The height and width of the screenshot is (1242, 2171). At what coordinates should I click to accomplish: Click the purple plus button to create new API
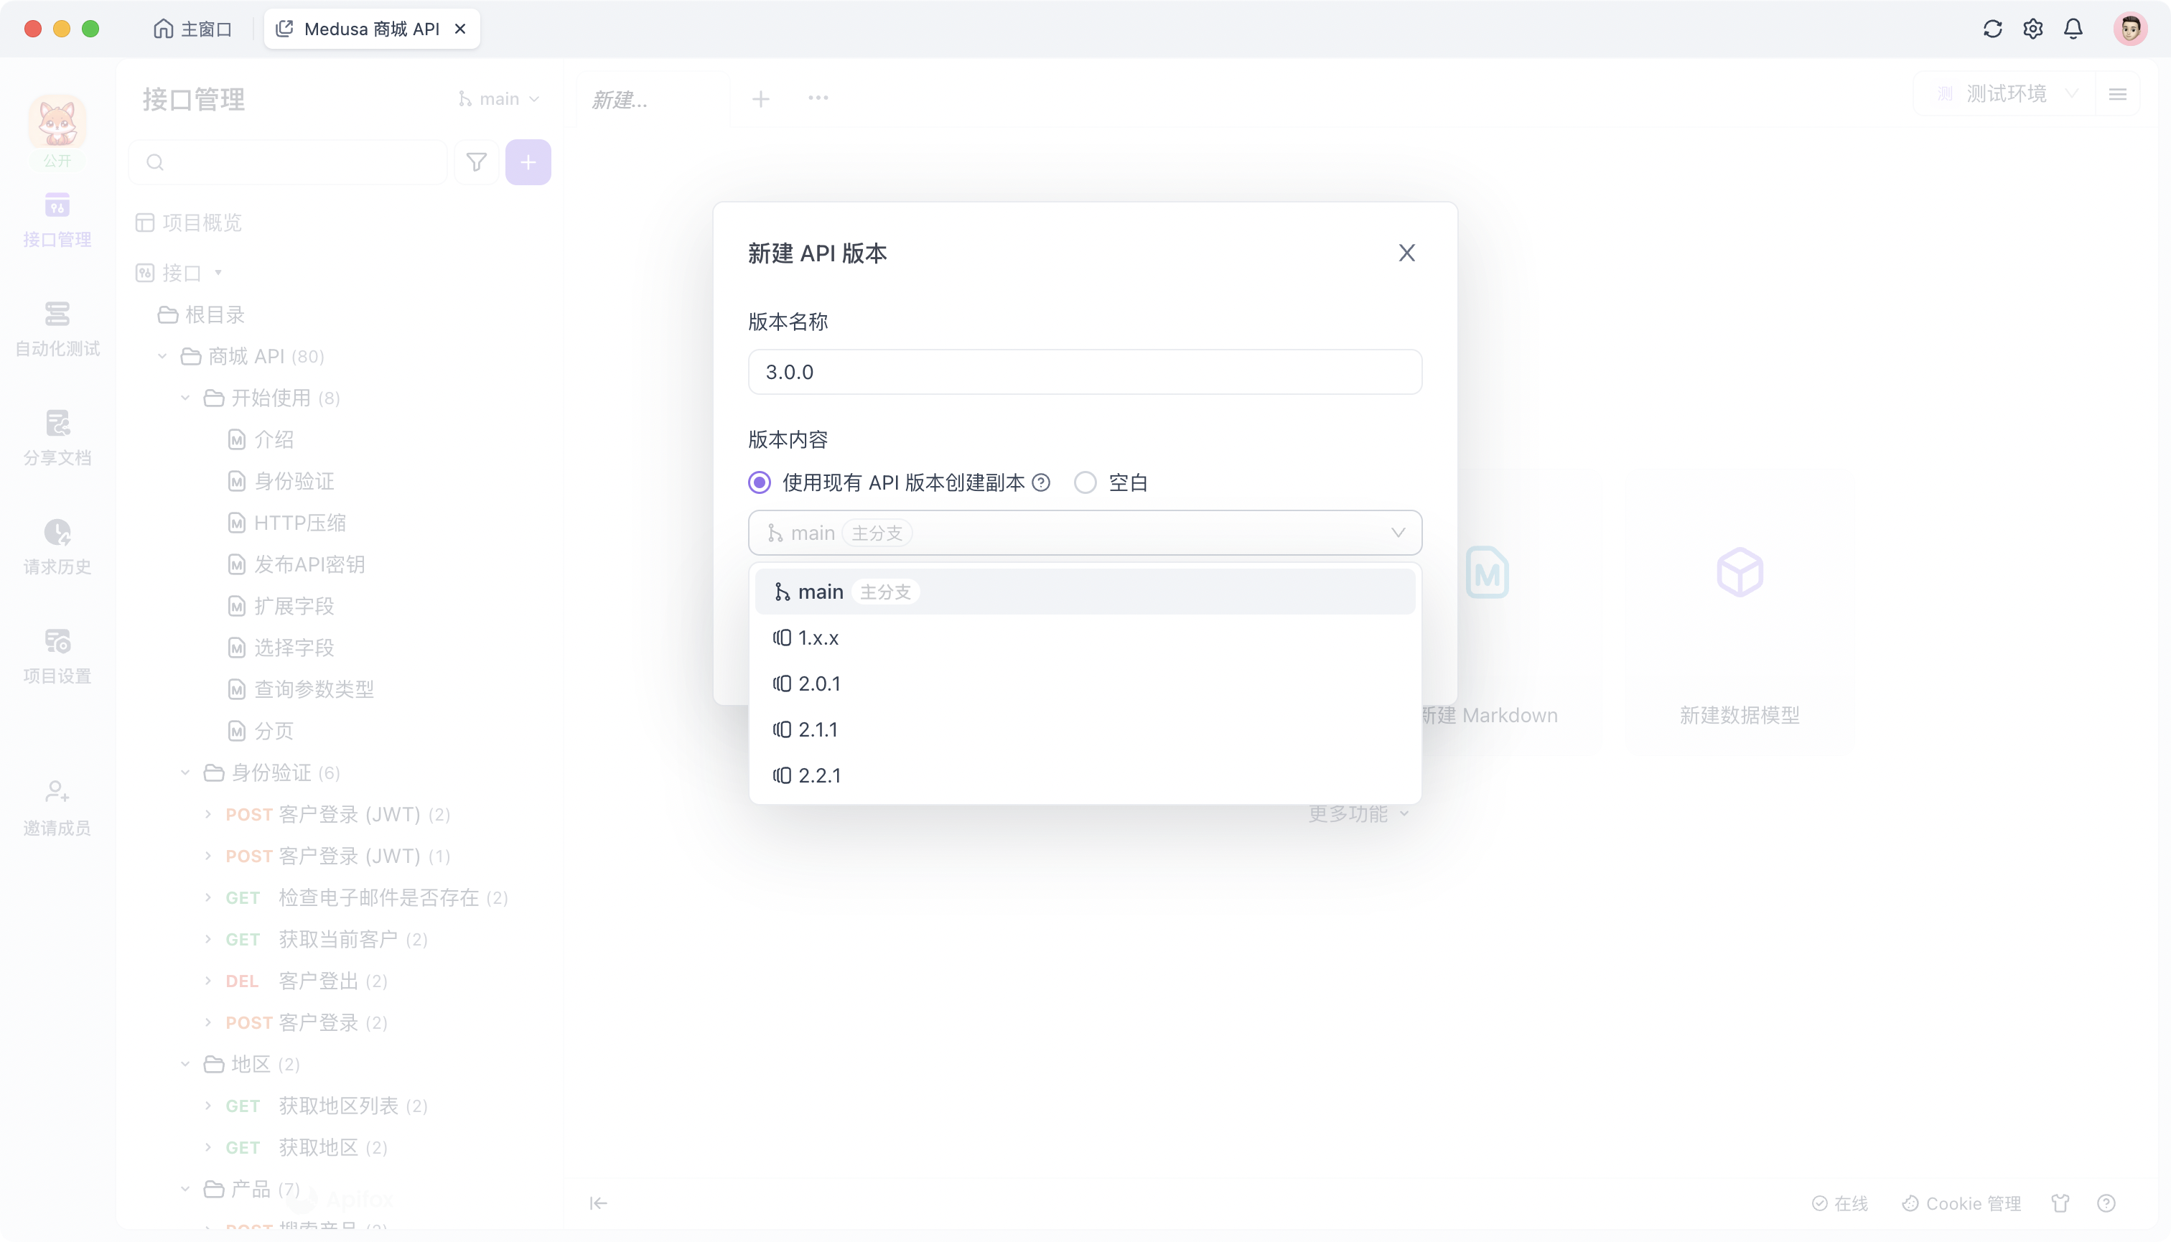[528, 162]
